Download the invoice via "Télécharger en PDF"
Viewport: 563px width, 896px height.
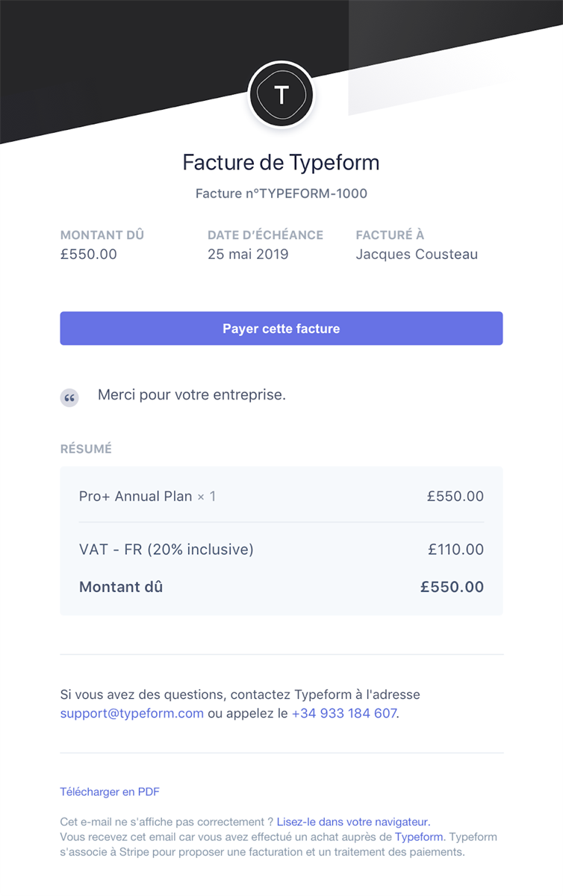pos(110,791)
